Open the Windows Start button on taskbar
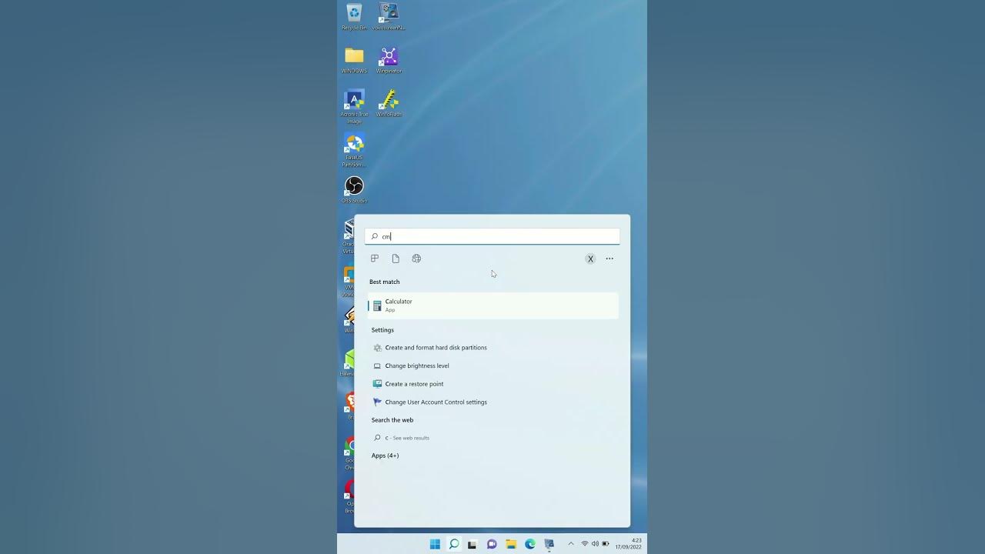The width and height of the screenshot is (985, 554). (x=435, y=544)
